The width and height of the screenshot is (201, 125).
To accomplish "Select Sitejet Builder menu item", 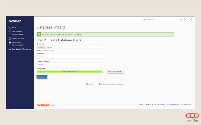I will click(18, 38).
